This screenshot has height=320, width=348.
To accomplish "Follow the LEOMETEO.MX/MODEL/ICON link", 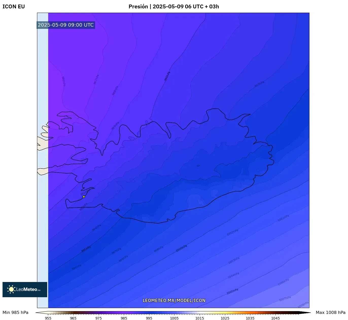I will (174, 300).
